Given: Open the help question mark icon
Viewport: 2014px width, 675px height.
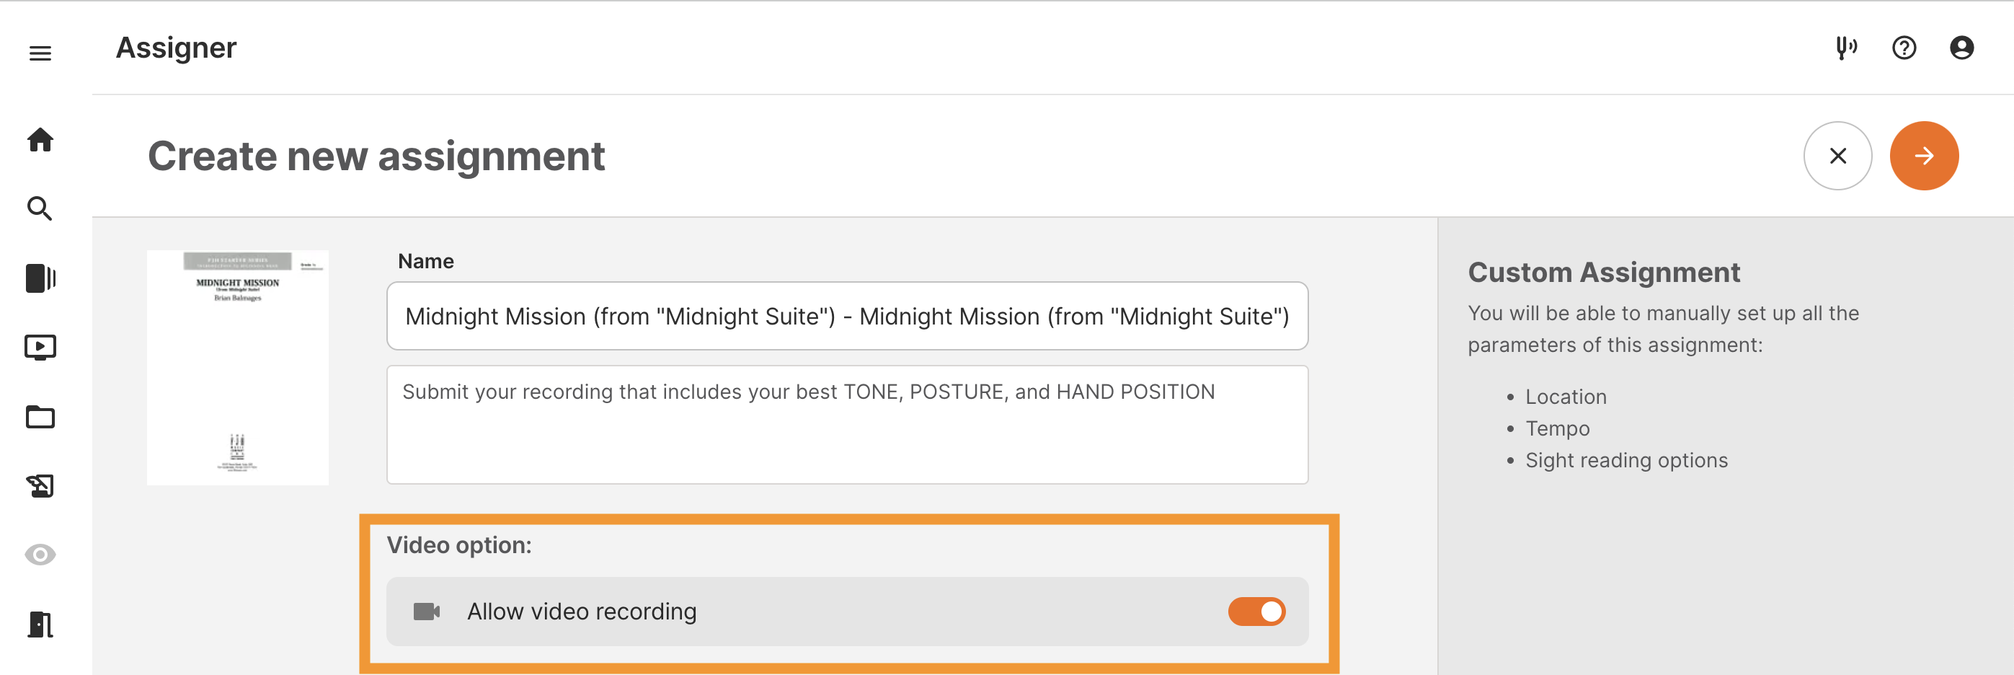Looking at the screenshot, I should (1904, 48).
